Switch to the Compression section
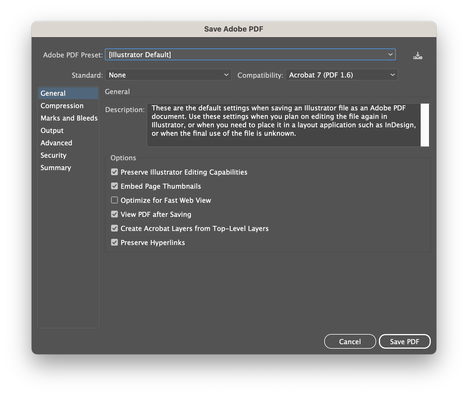This screenshot has width=468, height=396. [68, 106]
